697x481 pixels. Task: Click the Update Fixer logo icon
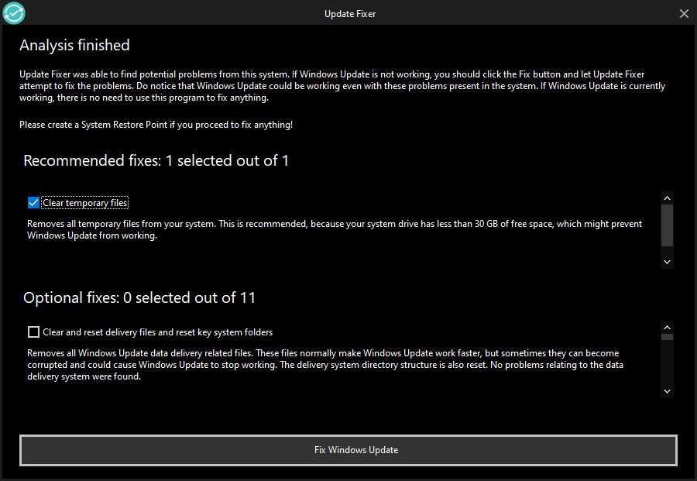tap(14, 13)
